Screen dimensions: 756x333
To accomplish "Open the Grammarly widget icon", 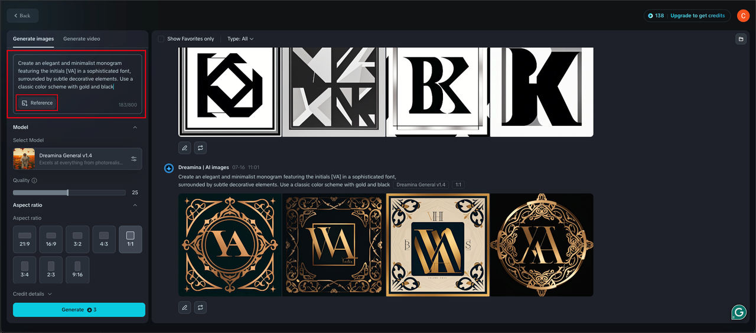I will point(739,312).
